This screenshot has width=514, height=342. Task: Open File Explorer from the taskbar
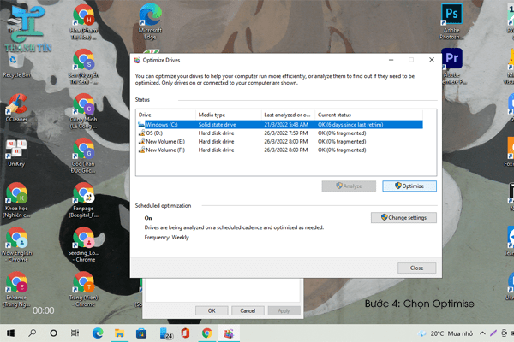click(x=119, y=333)
